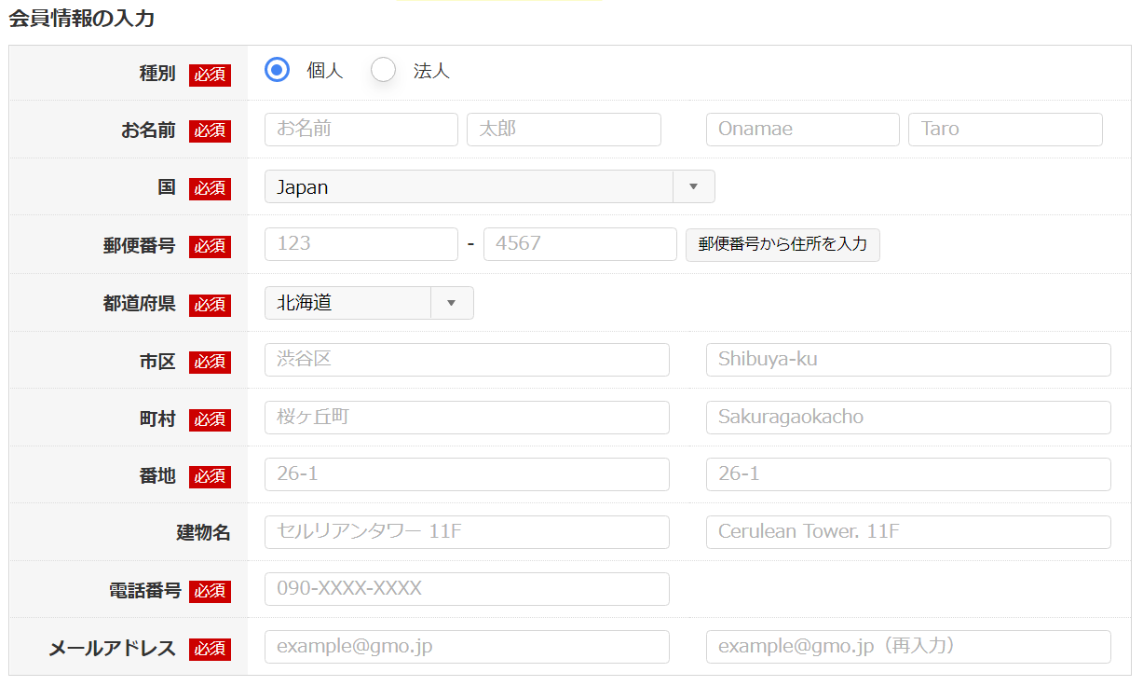Click the 090-XXXX-XXXX phone number field
Viewport: 1143px width, 686px height.
[x=467, y=589]
